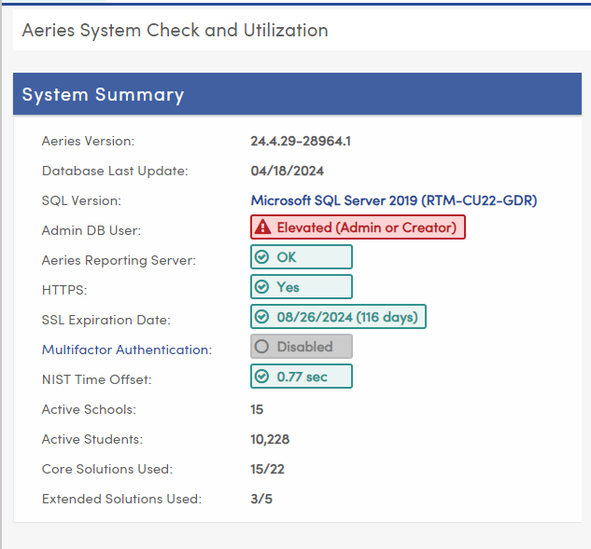591x549 pixels.
Task: Open the Multifactor Authentication link
Action: 126,350
